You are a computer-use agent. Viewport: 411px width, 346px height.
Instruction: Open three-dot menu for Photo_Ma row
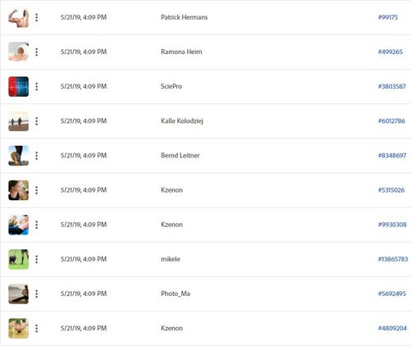(37, 294)
